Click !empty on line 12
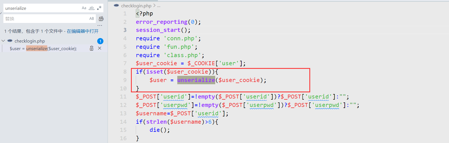The width and height of the screenshot is (449, 143). click(208, 105)
